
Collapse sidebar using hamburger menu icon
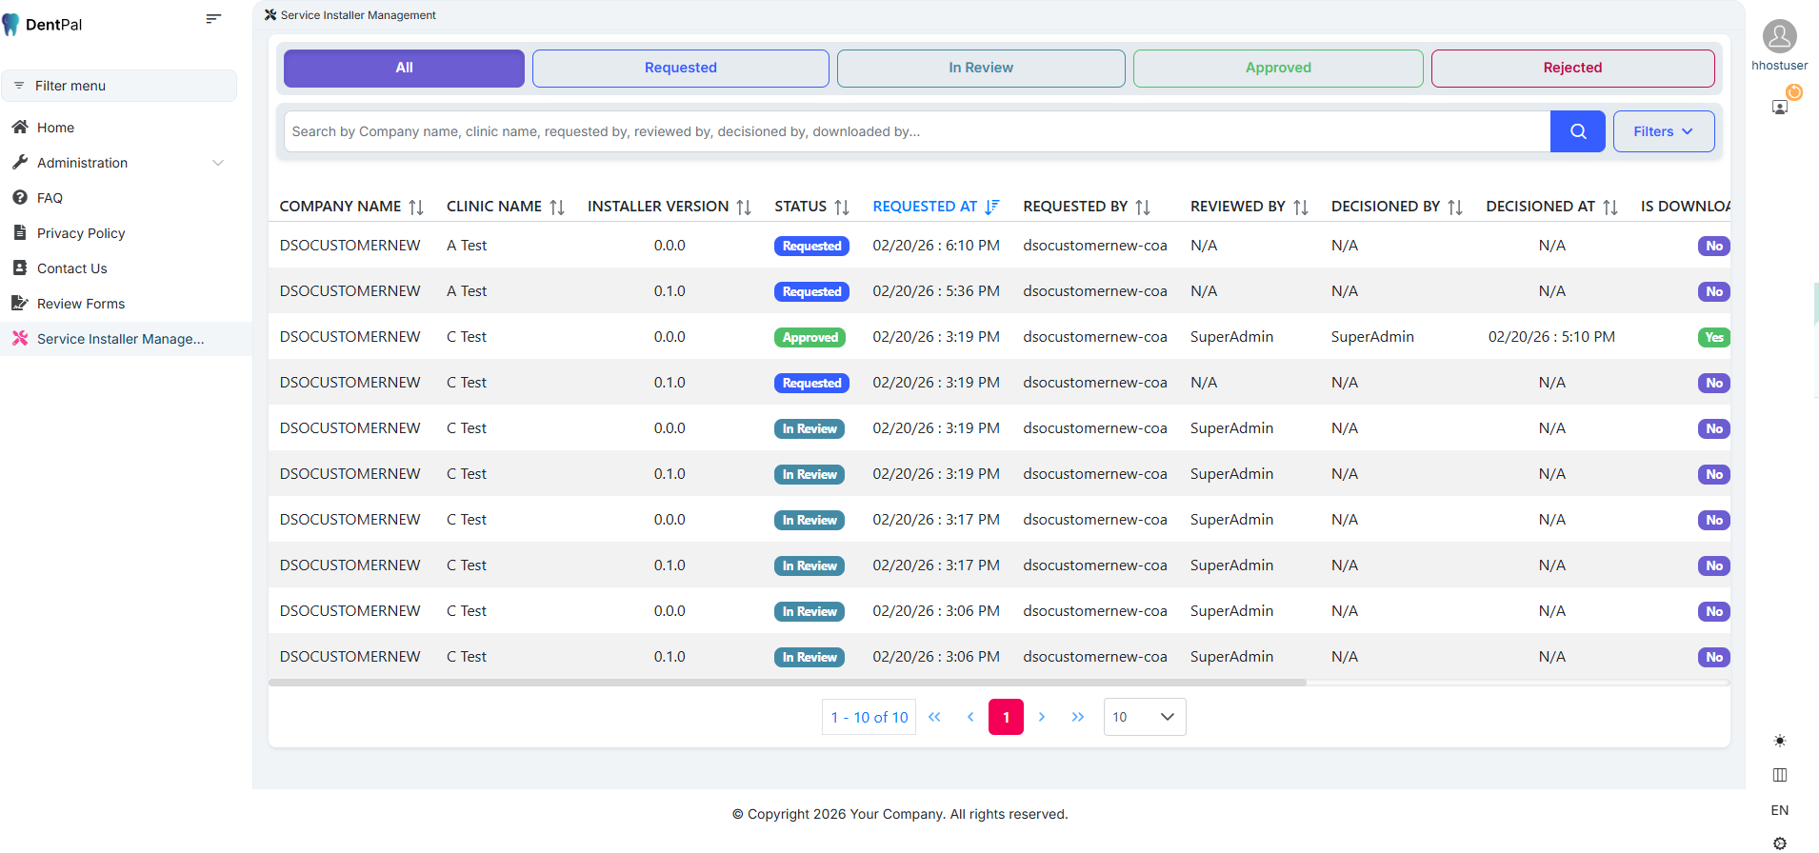213,19
